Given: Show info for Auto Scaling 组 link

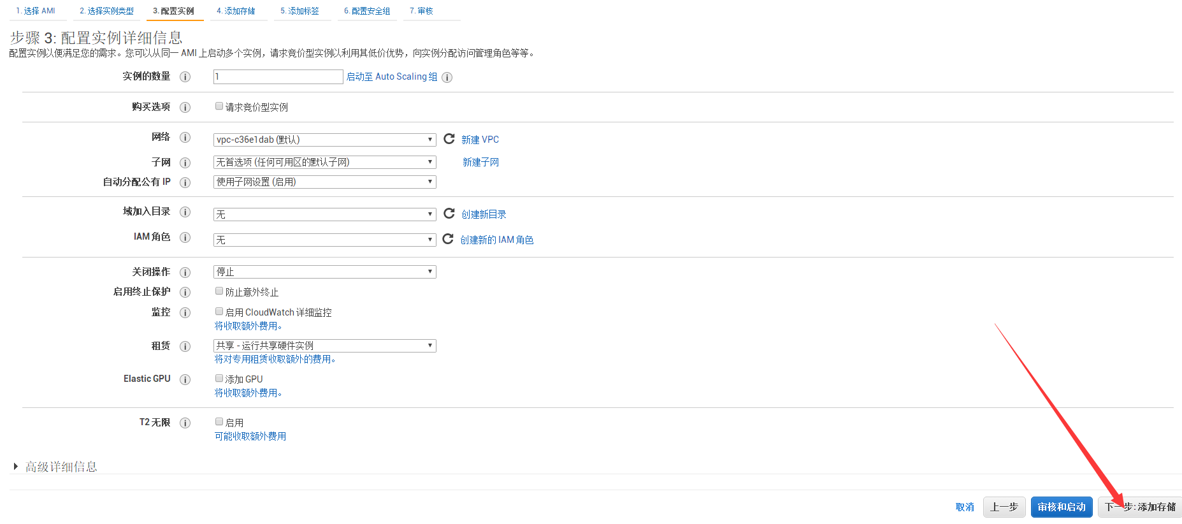Looking at the screenshot, I should pos(447,78).
